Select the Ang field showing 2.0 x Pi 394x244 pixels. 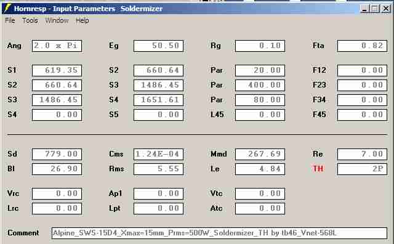[57, 46]
